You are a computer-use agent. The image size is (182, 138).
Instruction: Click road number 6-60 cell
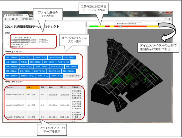[43, 117]
